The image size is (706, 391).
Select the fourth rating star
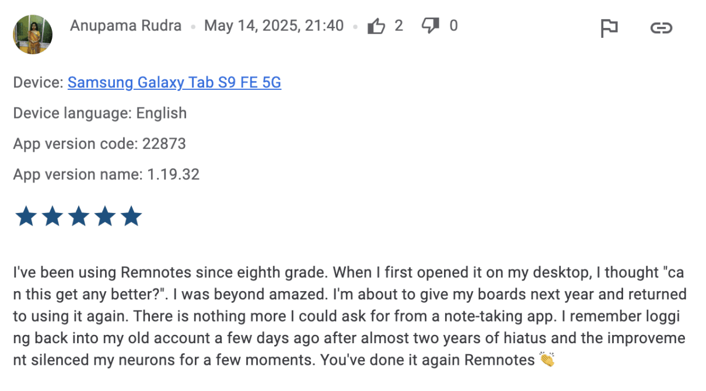[105, 217]
